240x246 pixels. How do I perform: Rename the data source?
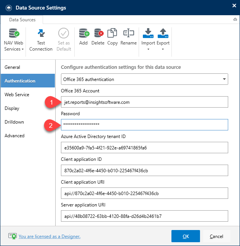click(128, 37)
